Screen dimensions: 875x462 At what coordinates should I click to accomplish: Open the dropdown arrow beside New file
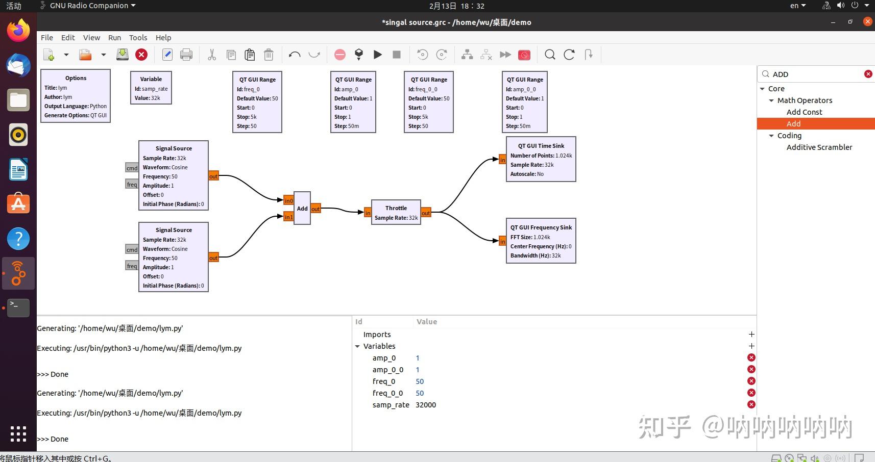(66, 55)
